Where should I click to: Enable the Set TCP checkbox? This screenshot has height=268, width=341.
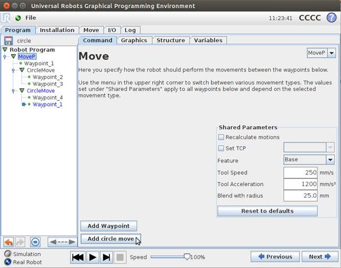[x=221, y=148]
